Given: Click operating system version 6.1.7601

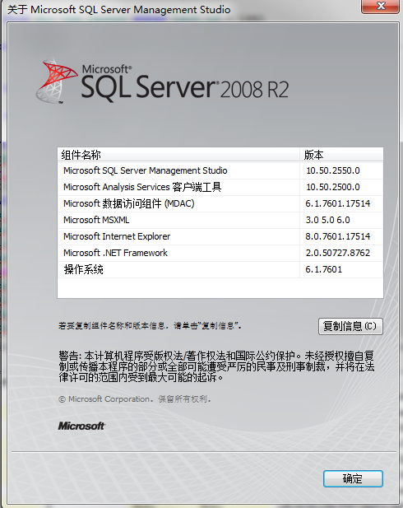Looking at the screenshot, I should pos(324,269).
